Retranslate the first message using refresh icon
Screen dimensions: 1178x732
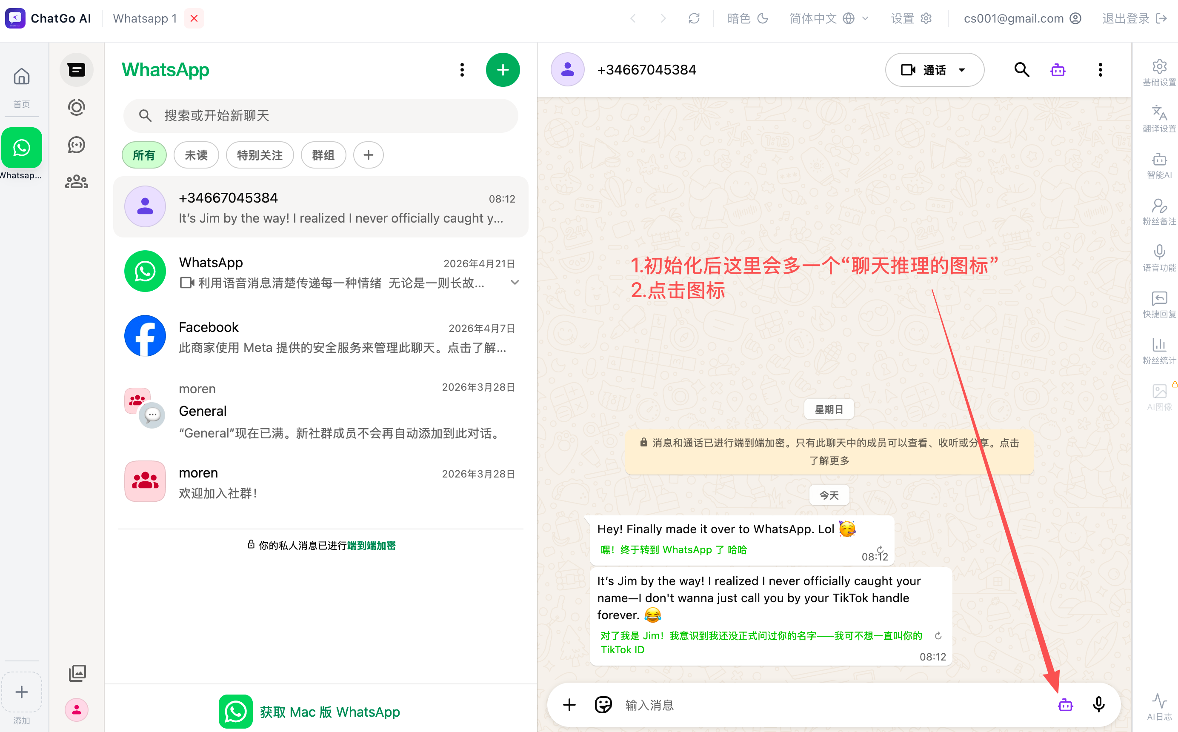click(x=881, y=549)
